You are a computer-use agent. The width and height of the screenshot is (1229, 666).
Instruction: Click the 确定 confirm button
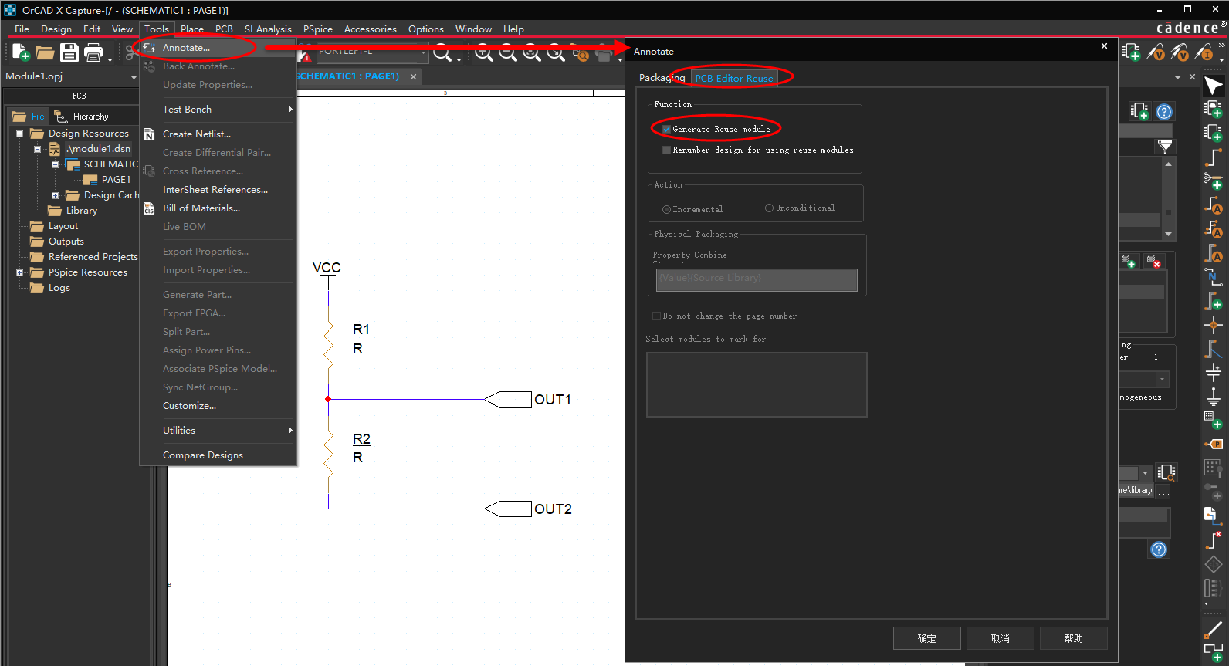point(927,638)
